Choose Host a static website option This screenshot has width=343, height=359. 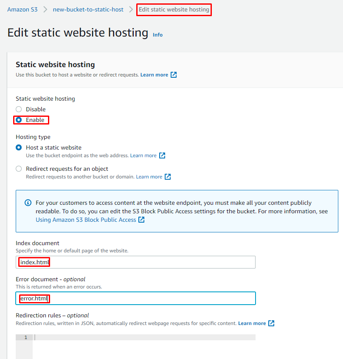click(x=19, y=147)
